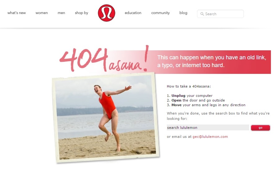This screenshot has width=279, height=172.
Task: Open the what's new menu
Action: (x=16, y=13)
